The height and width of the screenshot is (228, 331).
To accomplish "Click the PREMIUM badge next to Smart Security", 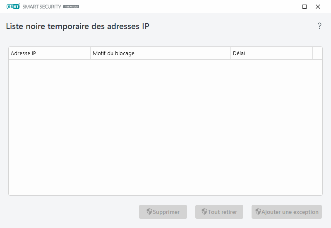I will (71, 7).
